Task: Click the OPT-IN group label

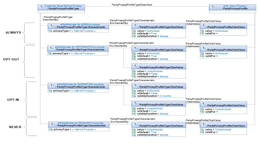Action: point(13,100)
